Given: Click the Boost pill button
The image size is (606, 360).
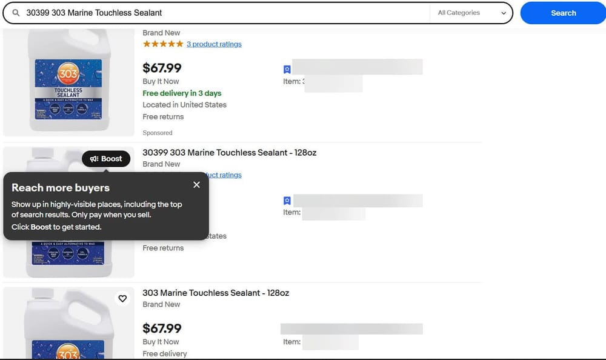Looking at the screenshot, I should [106, 158].
